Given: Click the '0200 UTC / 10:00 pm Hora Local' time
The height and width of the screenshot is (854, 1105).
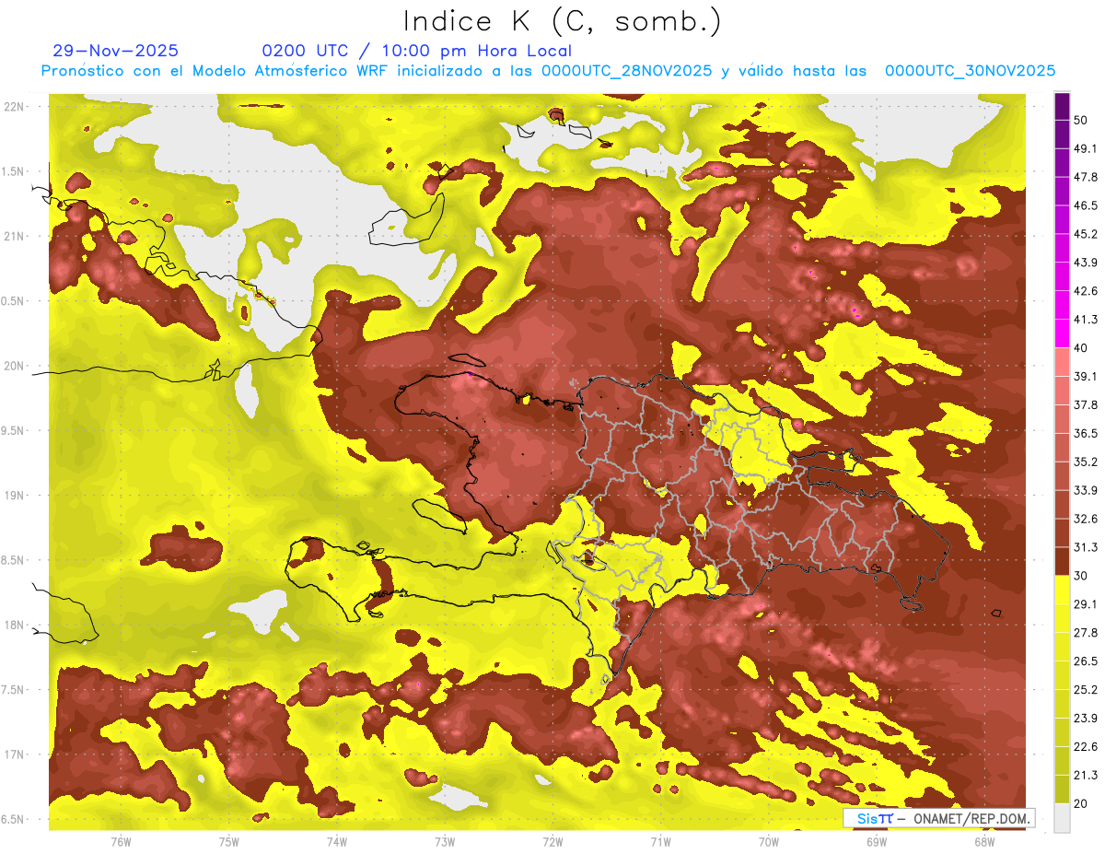Looking at the screenshot, I should (416, 51).
